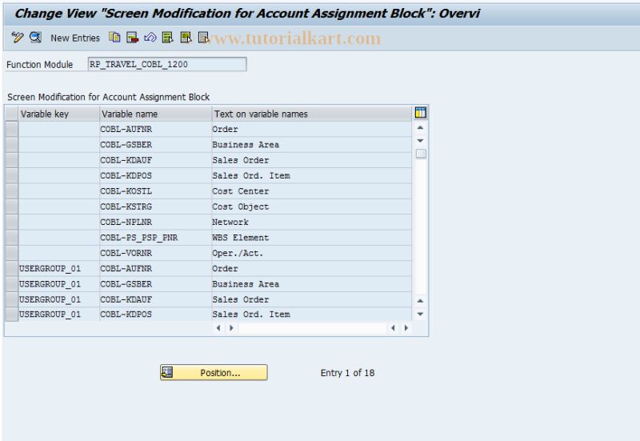Click the Variable key column header
Image resolution: width=640 pixels, height=441 pixels.
(58, 114)
